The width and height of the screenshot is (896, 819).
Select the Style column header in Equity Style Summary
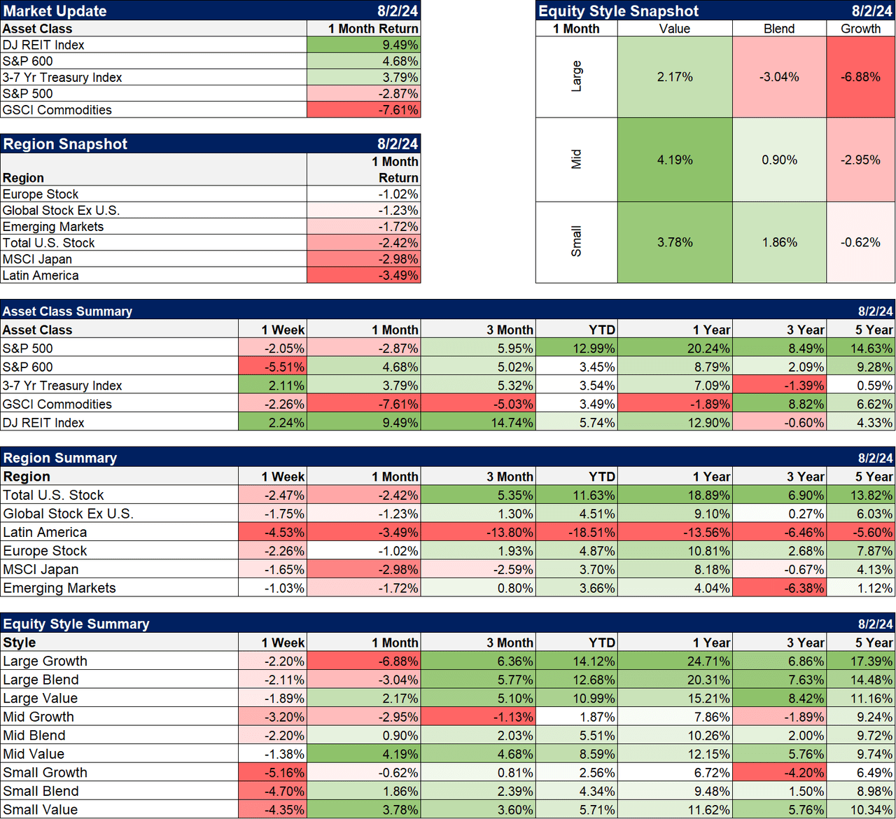tap(19, 642)
